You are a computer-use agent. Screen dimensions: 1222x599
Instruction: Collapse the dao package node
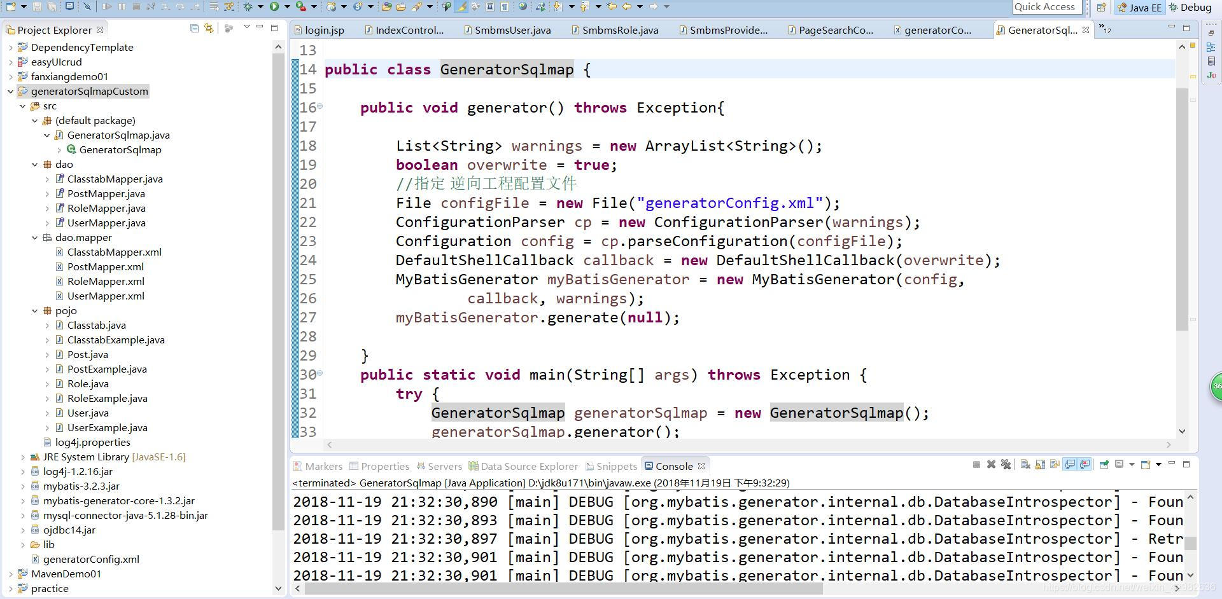pyautogui.click(x=34, y=165)
